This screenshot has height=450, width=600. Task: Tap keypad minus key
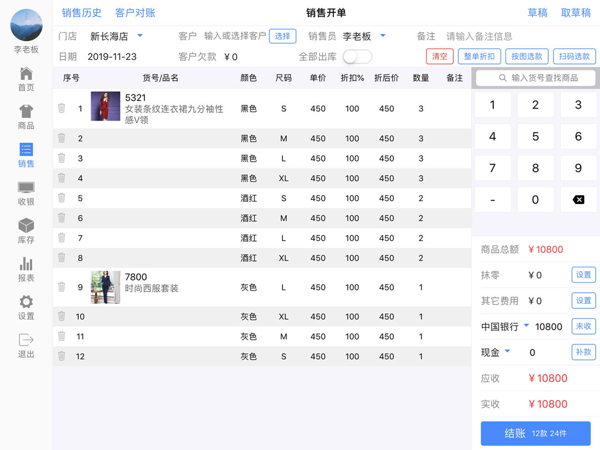tap(492, 199)
